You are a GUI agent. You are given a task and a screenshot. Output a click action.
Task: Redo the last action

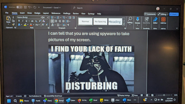(x=35, y=7)
